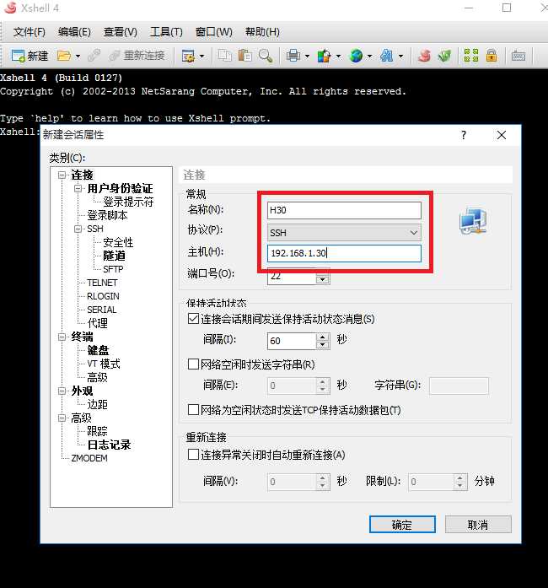This screenshot has height=588, width=548.
Task: Open the 查看(V) menu
Action: coord(121,32)
